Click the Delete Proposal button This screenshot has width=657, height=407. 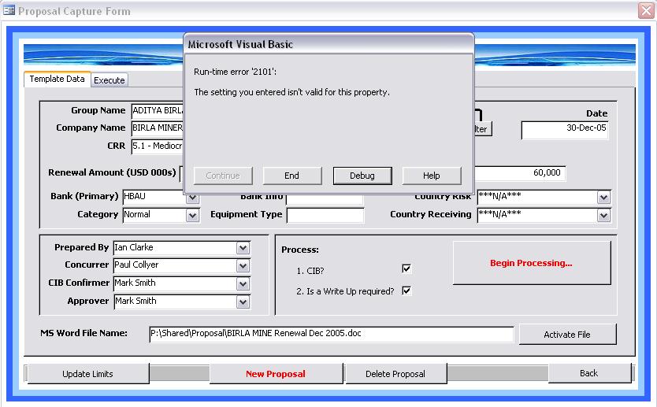pyautogui.click(x=395, y=373)
